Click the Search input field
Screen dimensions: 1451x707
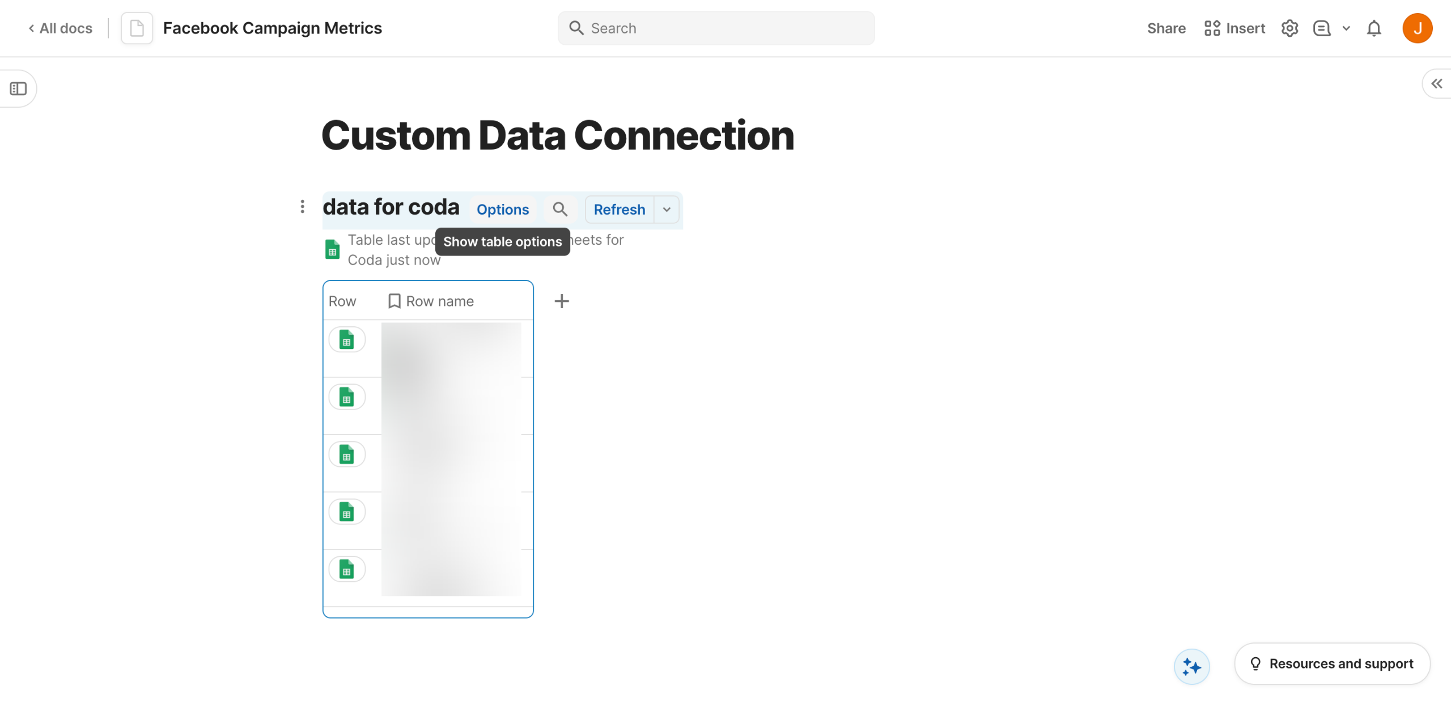pyautogui.click(x=716, y=28)
